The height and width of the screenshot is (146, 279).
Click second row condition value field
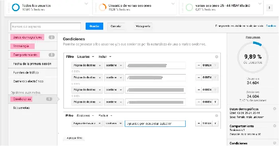[x=155, y=78]
